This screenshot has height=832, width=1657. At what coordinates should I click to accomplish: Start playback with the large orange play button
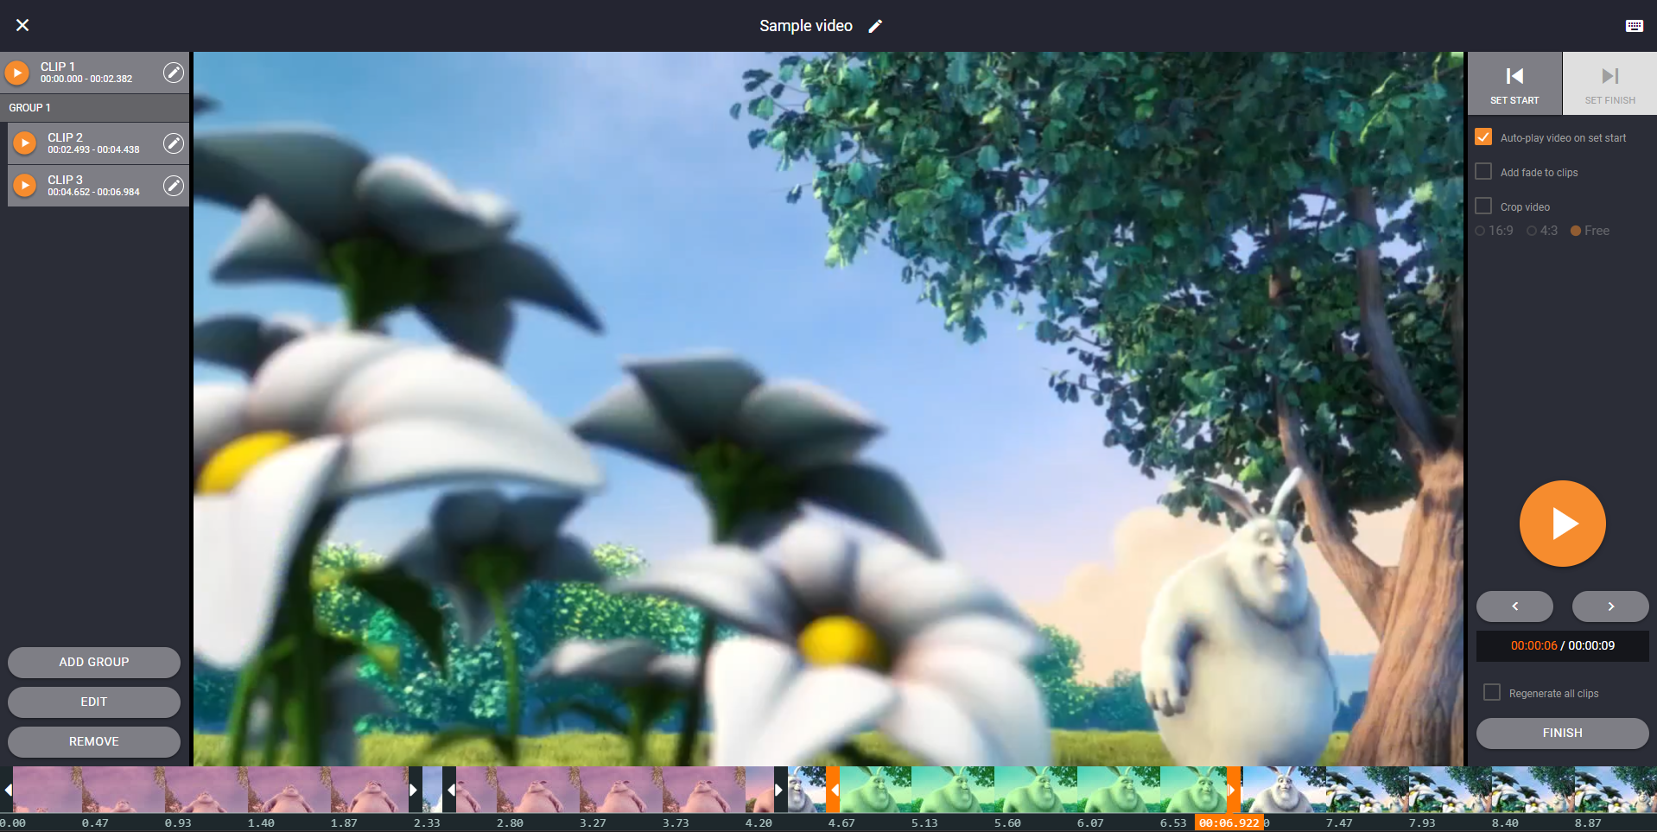[x=1562, y=524]
